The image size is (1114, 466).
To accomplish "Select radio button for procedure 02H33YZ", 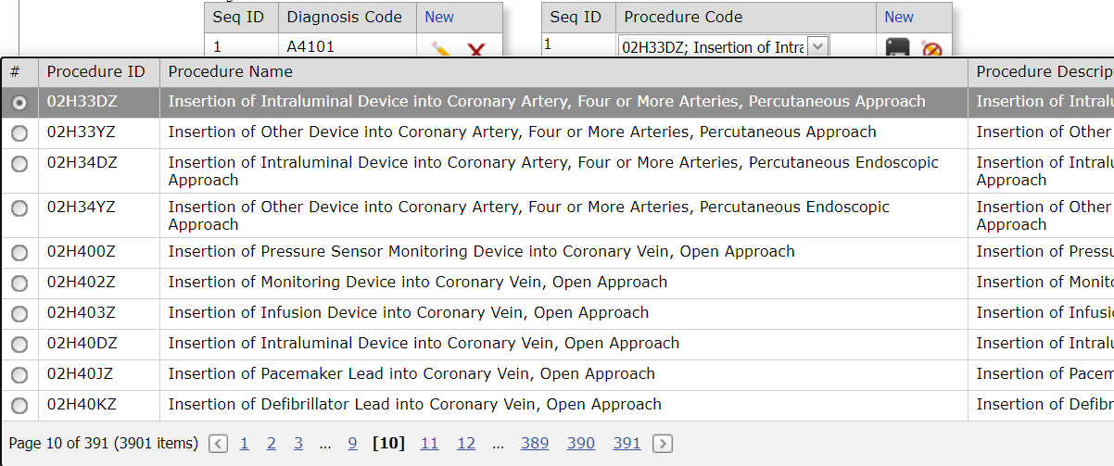I will coord(19,133).
